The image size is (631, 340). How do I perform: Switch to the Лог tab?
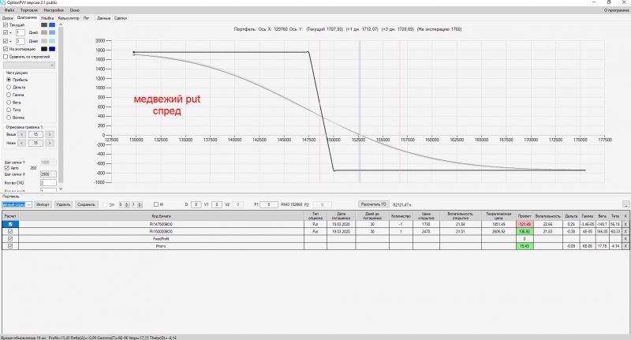pyautogui.click(x=86, y=18)
